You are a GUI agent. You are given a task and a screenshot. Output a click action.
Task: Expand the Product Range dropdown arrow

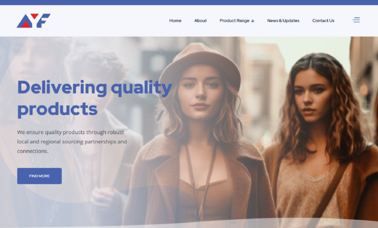[x=253, y=21]
